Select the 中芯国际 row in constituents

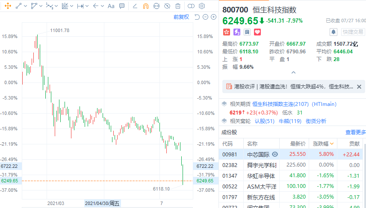(257, 154)
